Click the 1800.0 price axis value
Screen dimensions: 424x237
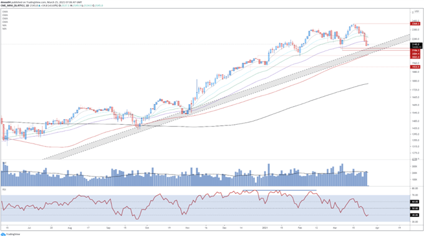pos(415,81)
